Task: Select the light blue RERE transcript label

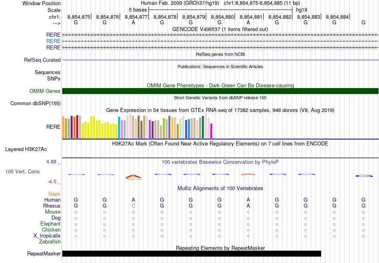Action: tap(53, 41)
